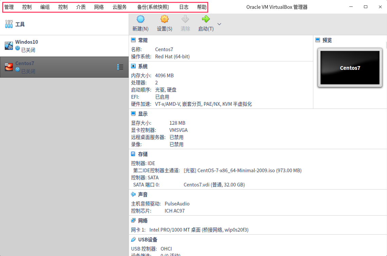Click the Intel PRO/1000 MT adapter entry
This screenshot has width=387, height=256.
pos(199,230)
